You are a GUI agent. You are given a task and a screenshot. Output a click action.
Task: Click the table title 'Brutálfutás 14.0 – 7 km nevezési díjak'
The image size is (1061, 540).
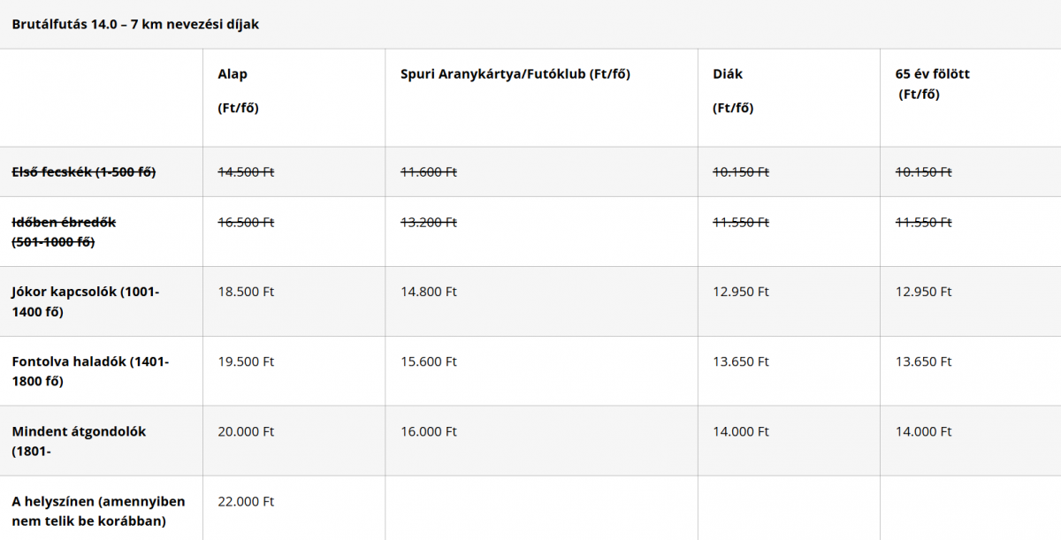(x=135, y=24)
